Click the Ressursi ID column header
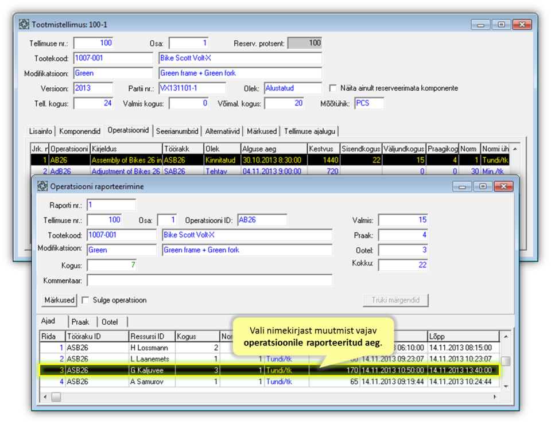 click(152, 336)
